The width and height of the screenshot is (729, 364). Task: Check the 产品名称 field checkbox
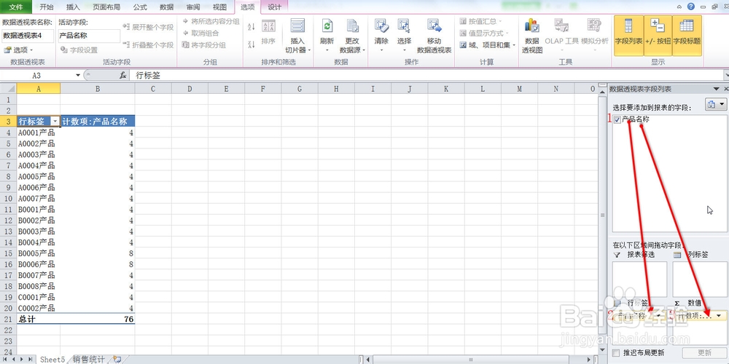tap(617, 120)
